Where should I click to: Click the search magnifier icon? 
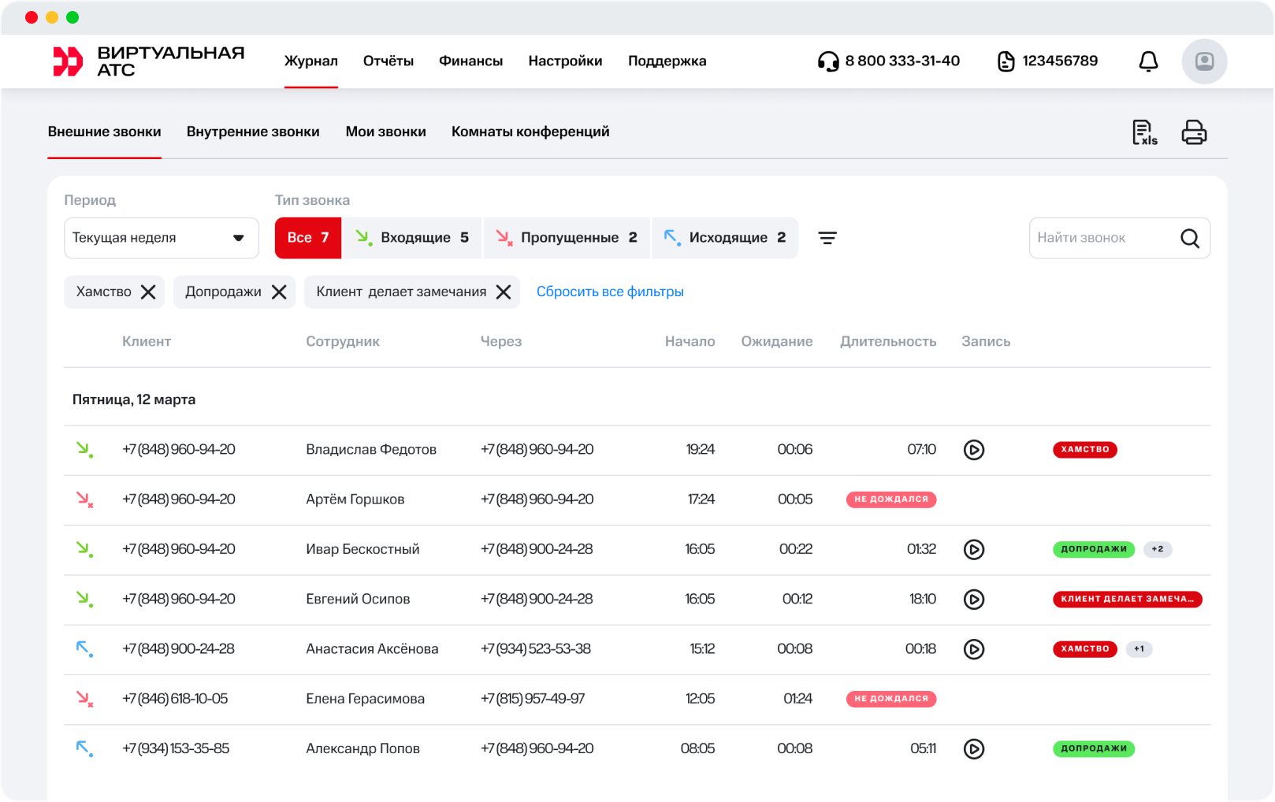click(x=1190, y=238)
